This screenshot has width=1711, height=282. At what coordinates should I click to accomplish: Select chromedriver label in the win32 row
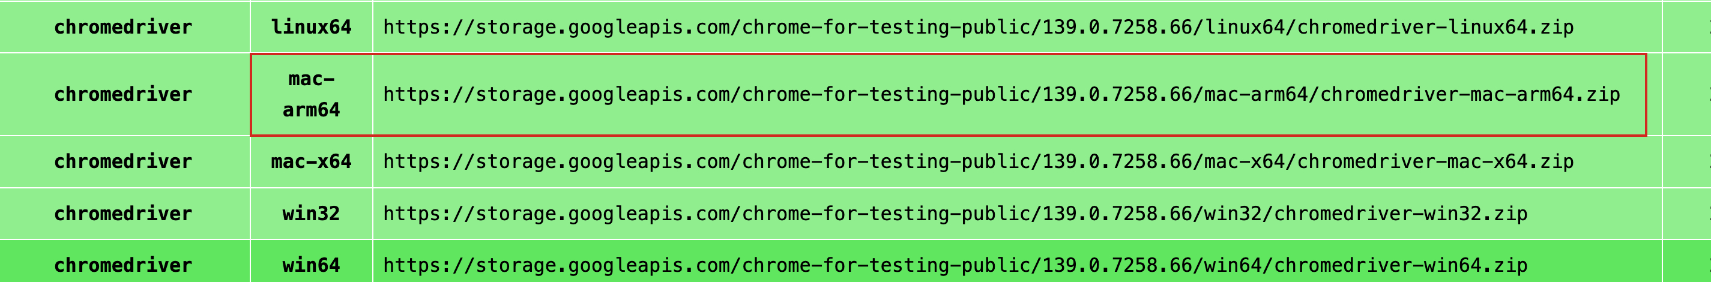click(123, 214)
